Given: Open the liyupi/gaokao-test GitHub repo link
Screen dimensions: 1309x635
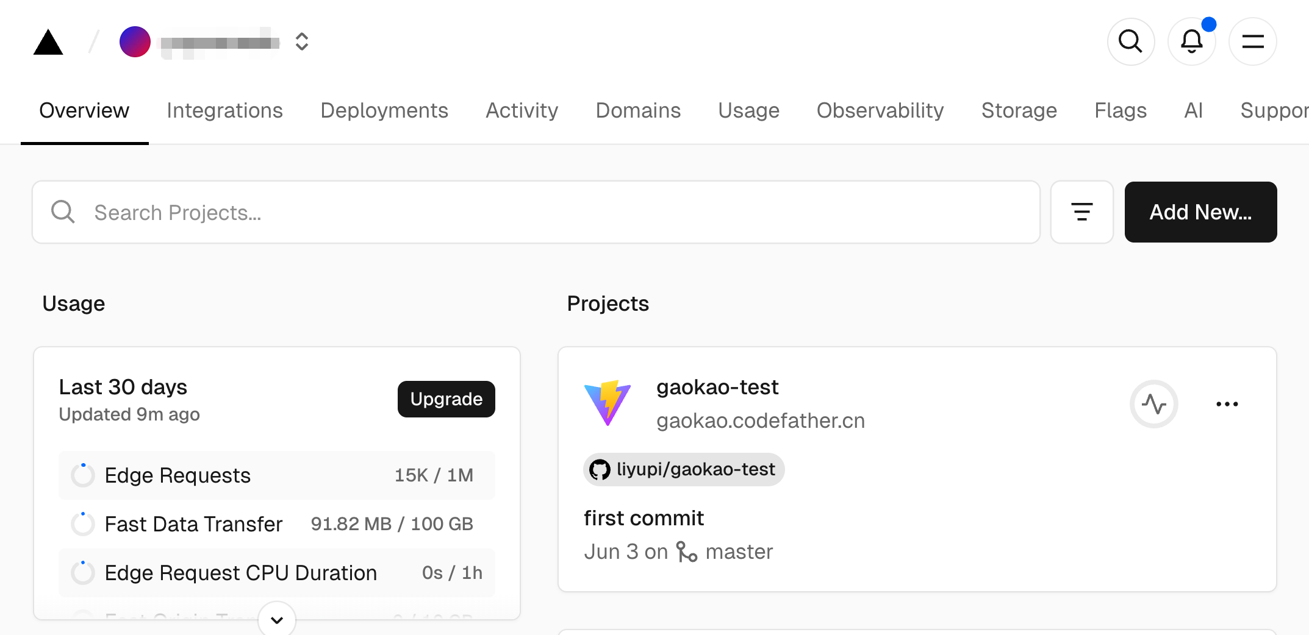Looking at the screenshot, I should point(684,469).
